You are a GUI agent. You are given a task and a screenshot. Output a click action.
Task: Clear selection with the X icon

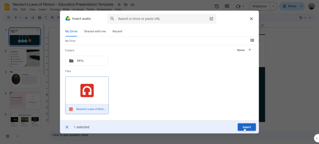click(67, 127)
